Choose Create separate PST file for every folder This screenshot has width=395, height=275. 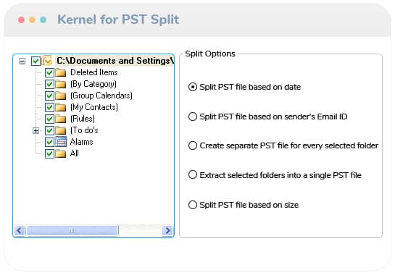tap(193, 145)
